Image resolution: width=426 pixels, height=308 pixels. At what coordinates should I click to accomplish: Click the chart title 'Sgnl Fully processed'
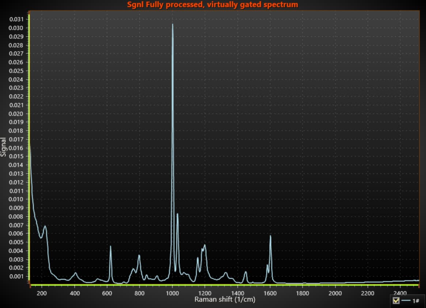coord(212,5)
